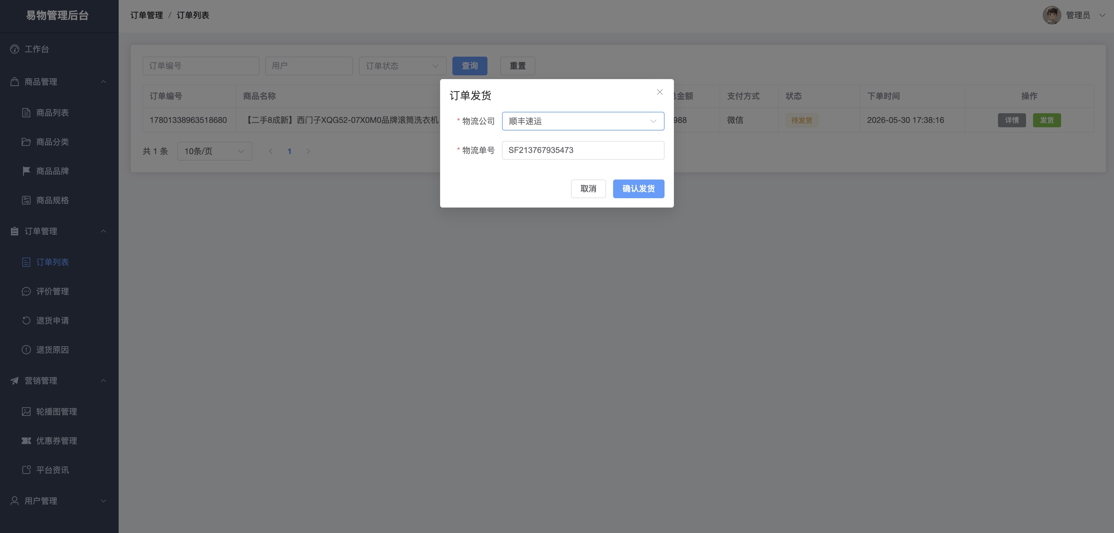Image resolution: width=1114 pixels, height=533 pixels.
Task: Click 确认发货 to confirm shipment
Action: click(638, 189)
